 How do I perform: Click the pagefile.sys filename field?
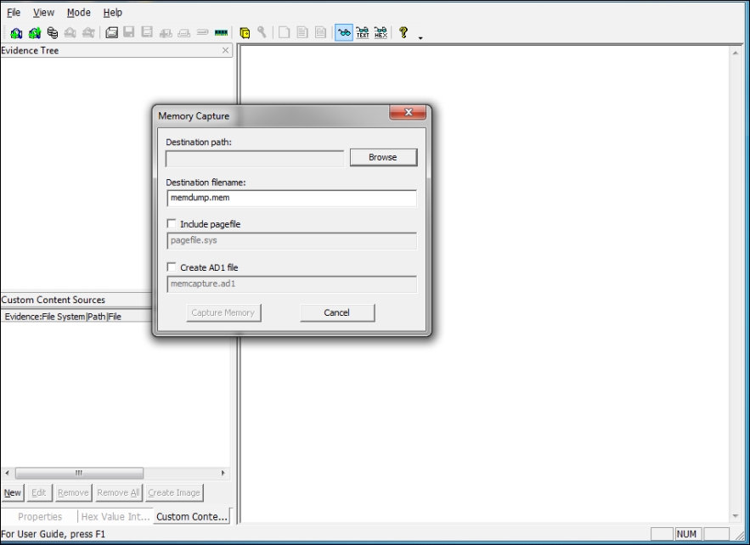(292, 240)
